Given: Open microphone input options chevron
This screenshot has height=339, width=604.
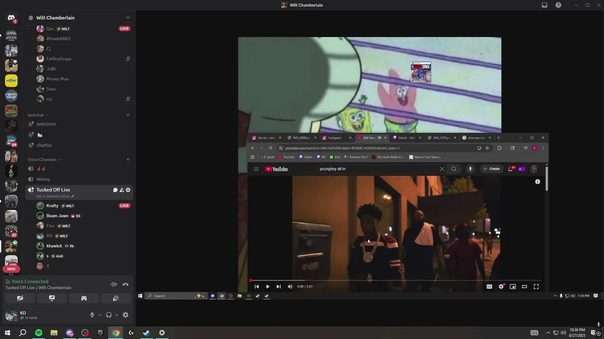Looking at the screenshot, I should point(100,315).
